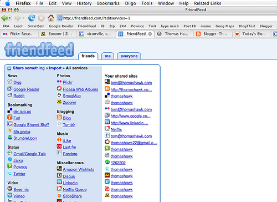
Task: Click the Amazon Wishlists icon
Action: pos(59,169)
